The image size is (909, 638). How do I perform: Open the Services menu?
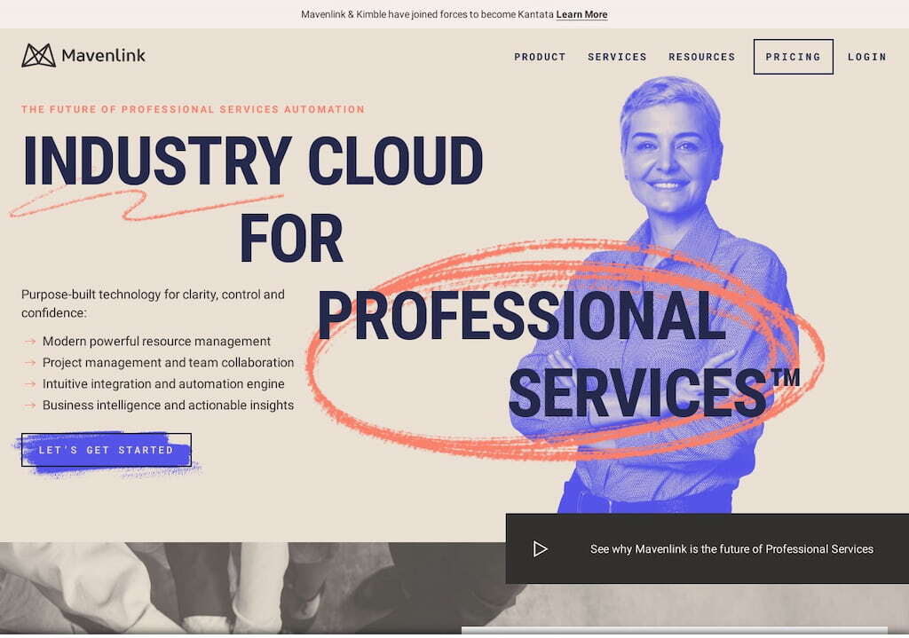(617, 57)
